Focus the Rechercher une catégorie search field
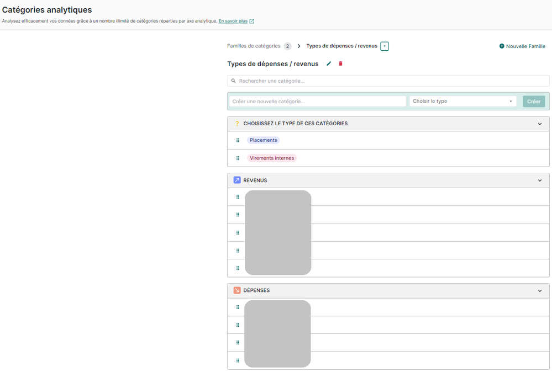 click(388, 81)
